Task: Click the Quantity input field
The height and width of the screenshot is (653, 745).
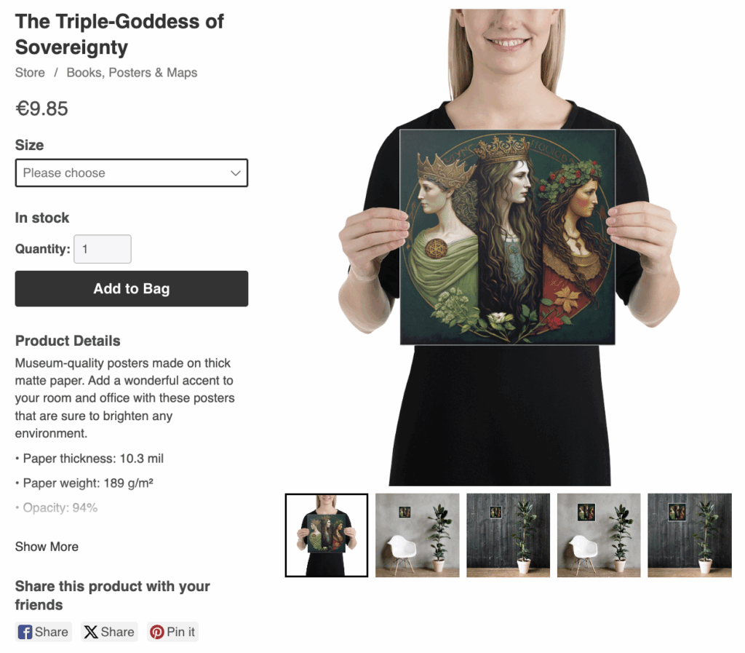Action: click(103, 249)
